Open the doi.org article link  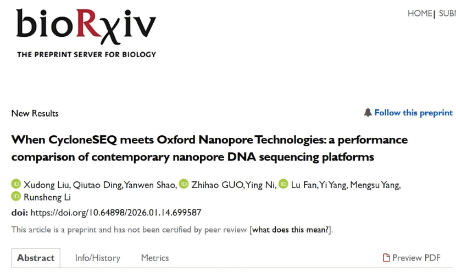(x=116, y=213)
